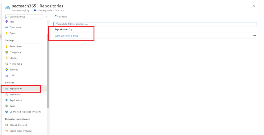The width and height of the screenshot is (264, 135).
Task: Open Tokens (Preview)
Action: coord(18,125)
